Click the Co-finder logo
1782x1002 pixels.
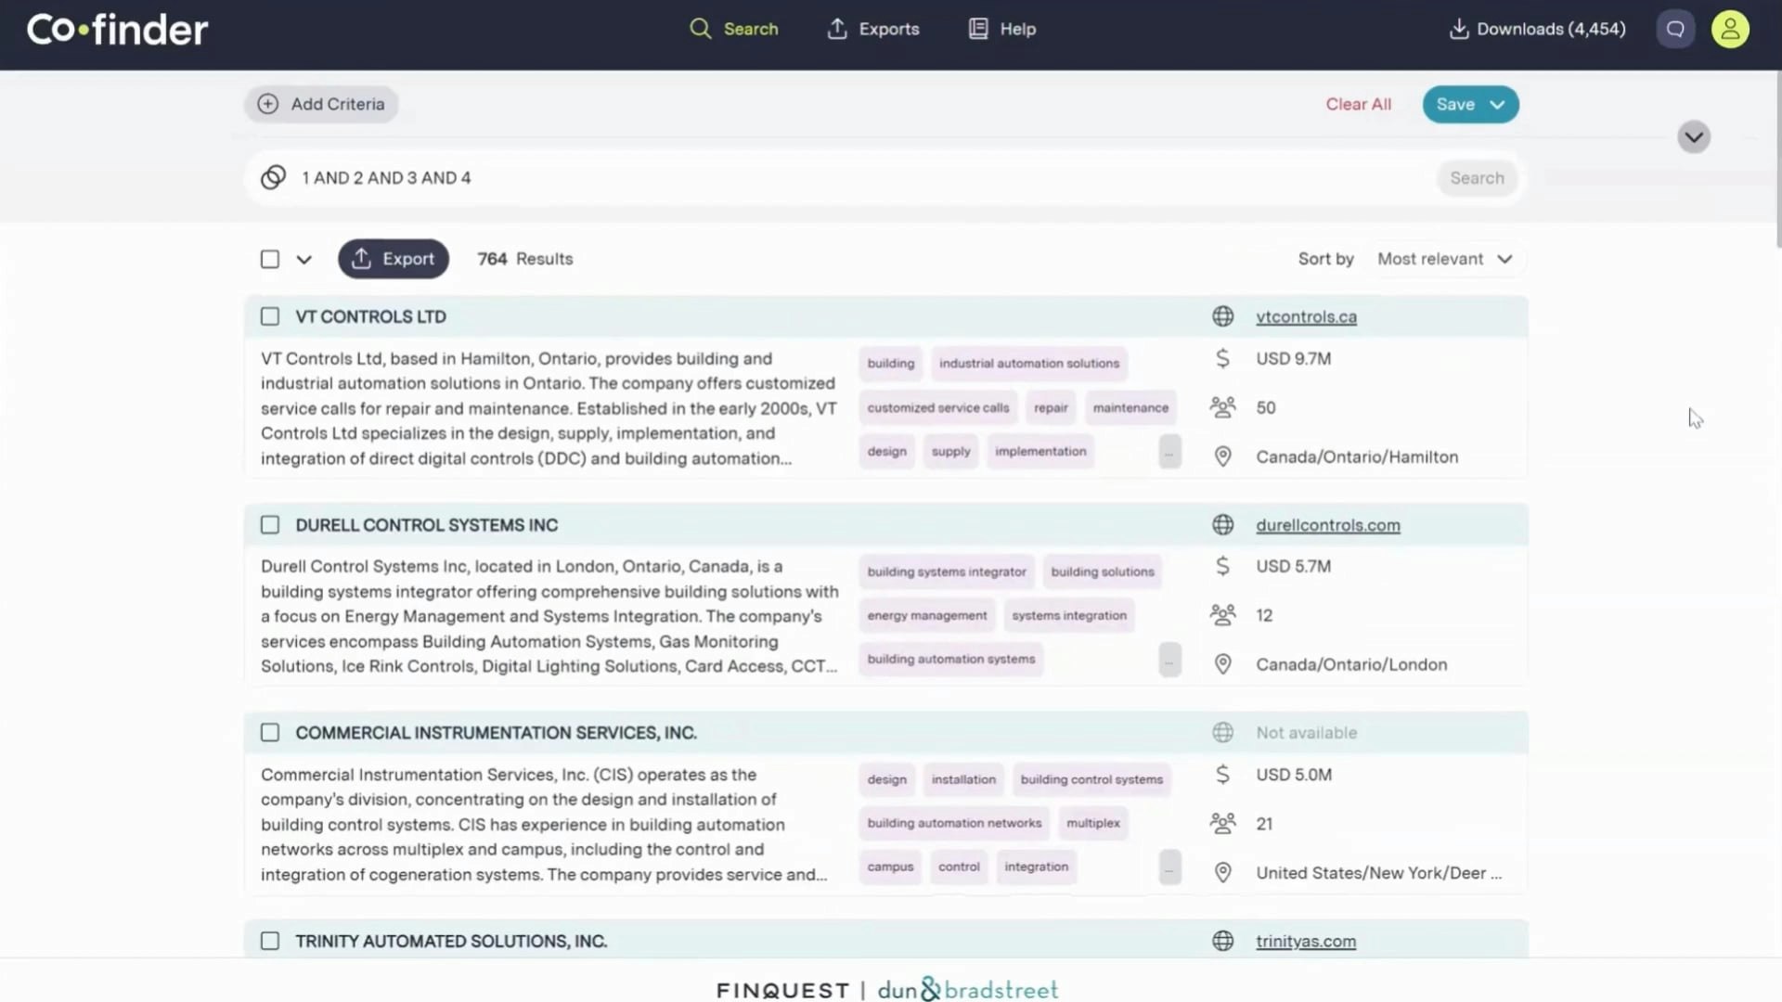[x=118, y=30]
